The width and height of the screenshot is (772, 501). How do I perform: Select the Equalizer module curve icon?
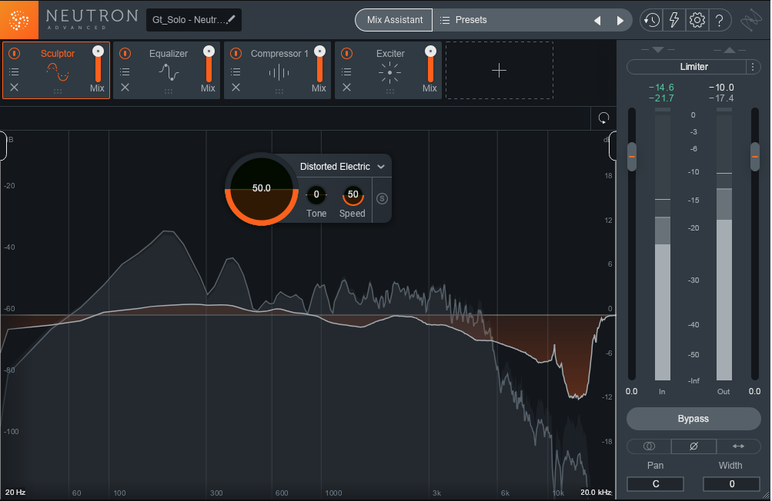coord(169,72)
